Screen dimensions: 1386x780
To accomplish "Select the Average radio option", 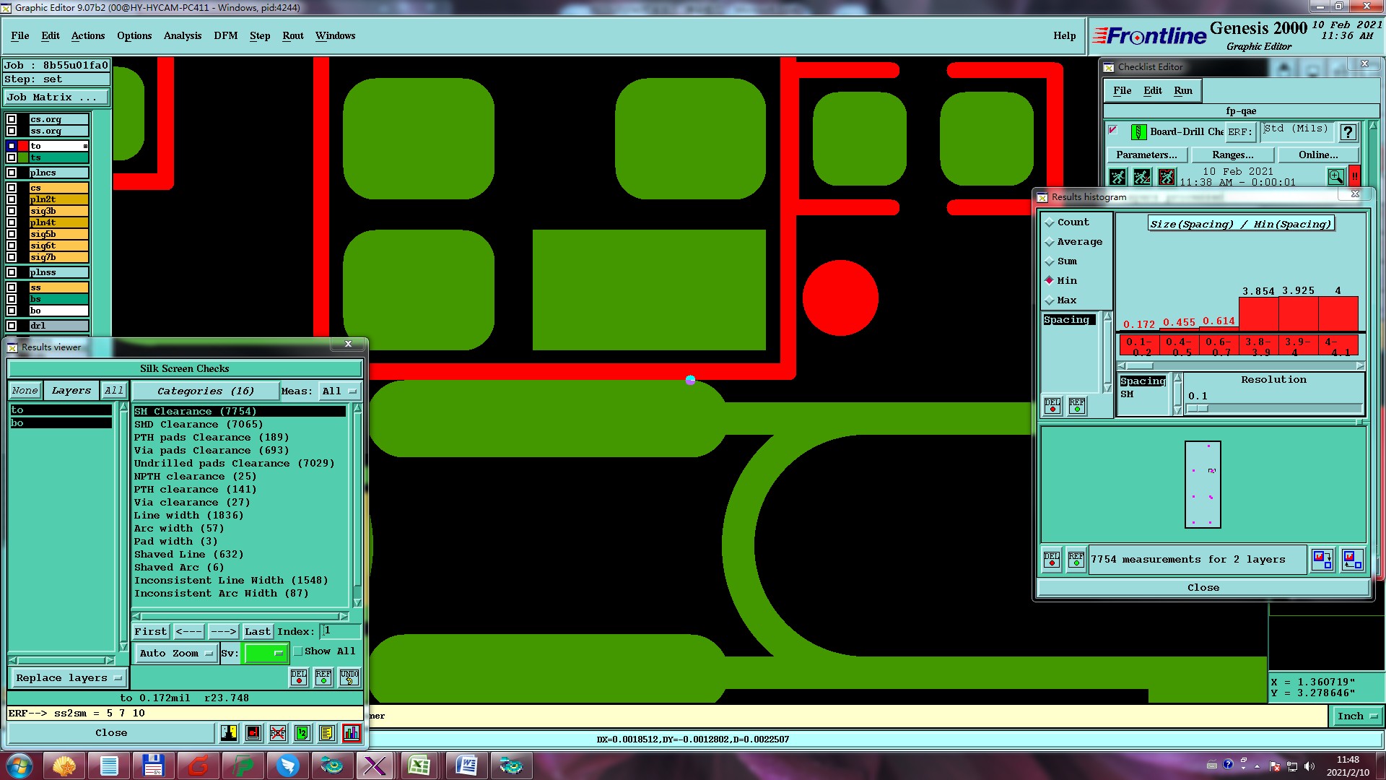I will pos(1050,242).
